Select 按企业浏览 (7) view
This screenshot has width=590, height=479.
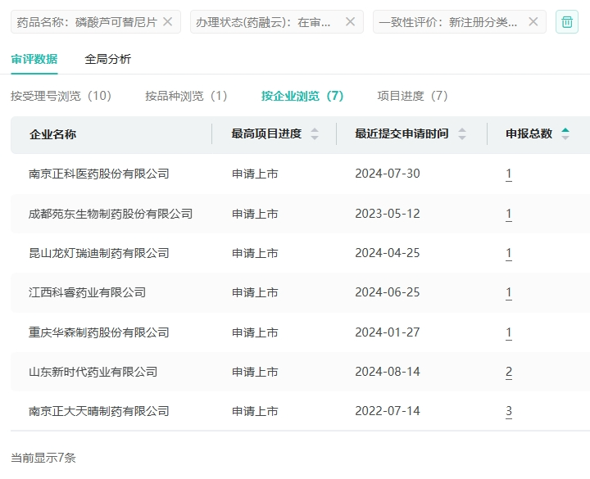coord(302,96)
